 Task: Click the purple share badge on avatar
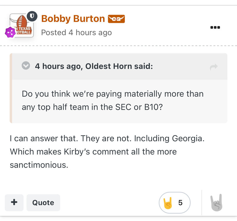[x=10, y=32]
